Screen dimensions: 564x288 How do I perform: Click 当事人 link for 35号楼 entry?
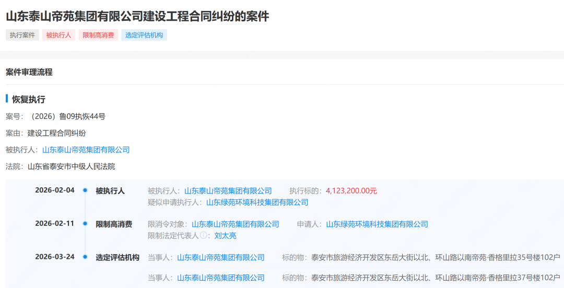(220, 258)
